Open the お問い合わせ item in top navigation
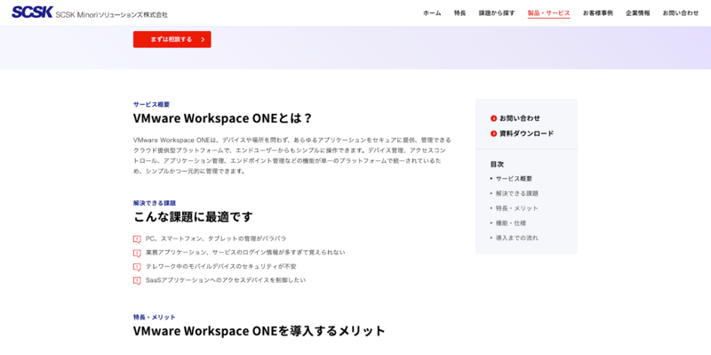The image size is (711, 355). click(x=681, y=13)
